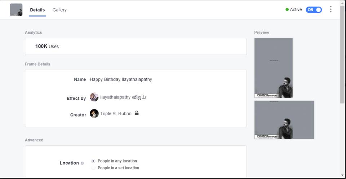Click the Location info icon
This screenshot has width=346, height=179.
pyautogui.click(x=82, y=163)
